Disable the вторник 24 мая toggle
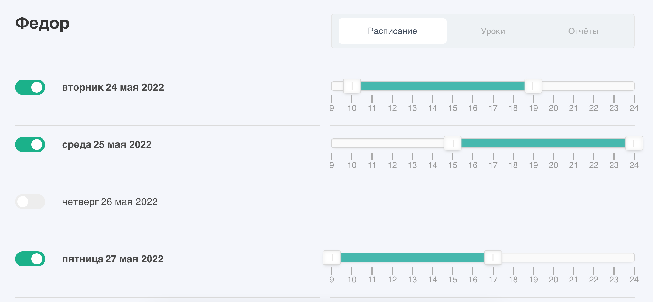 coord(30,87)
